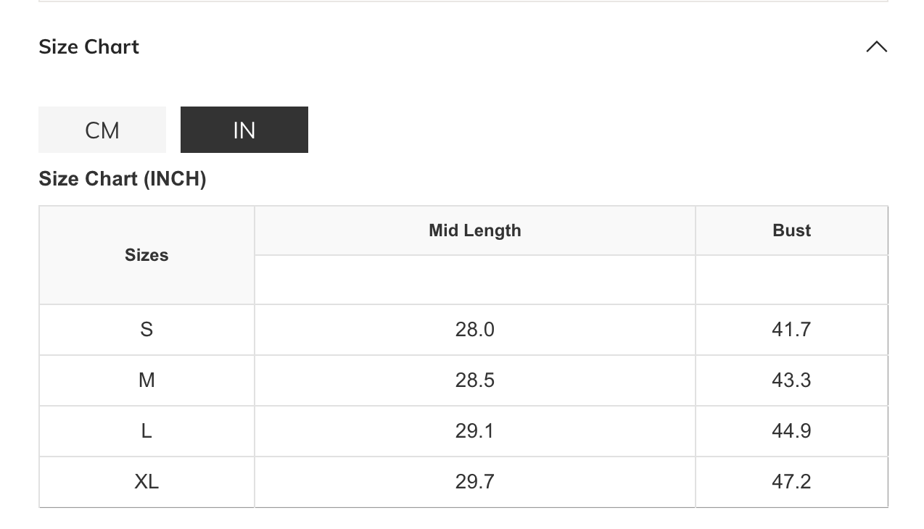Select the S size row label
Image resolution: width=924 pixels, height=529 pixels.
pyautogui.click(x=147, y=330)
